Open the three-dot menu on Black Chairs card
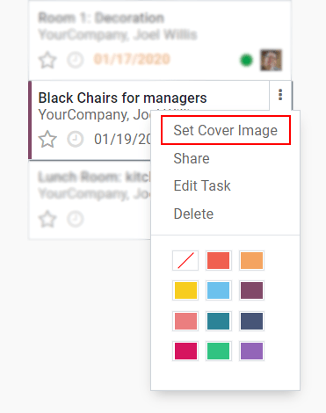Image resolution: width=326 pixels, height=413 pixels. (280, 95)
